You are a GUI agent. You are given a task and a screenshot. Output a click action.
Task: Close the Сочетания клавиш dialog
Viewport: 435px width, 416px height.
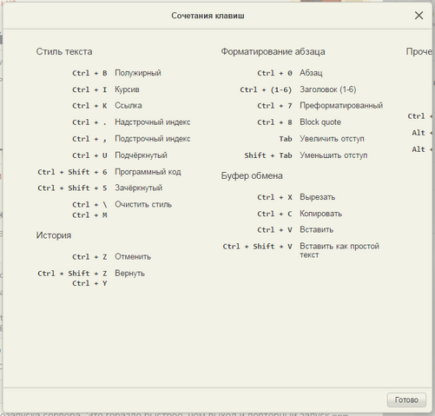point(419,16)
